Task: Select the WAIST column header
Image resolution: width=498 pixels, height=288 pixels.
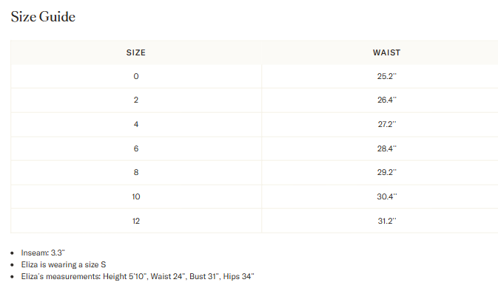Action: 386,52
